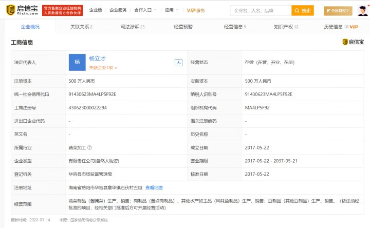
Task: Select the 有限责任公司(自然人独资) company type
Action: tap(94, 161)
